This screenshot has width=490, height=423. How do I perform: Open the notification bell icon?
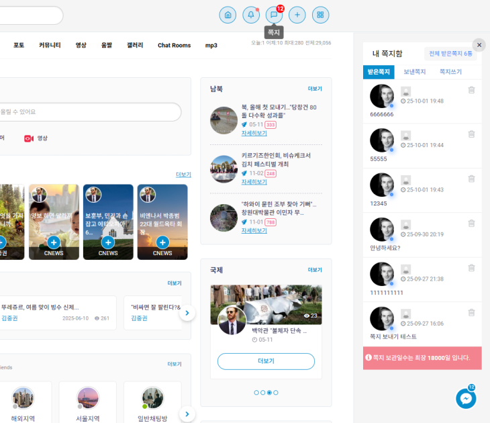tap(251, 15)
